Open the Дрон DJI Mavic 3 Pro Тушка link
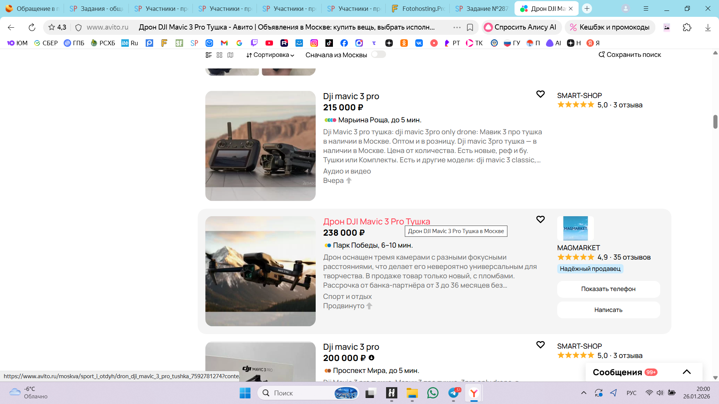The image size is (719, 404). [376, 221]
